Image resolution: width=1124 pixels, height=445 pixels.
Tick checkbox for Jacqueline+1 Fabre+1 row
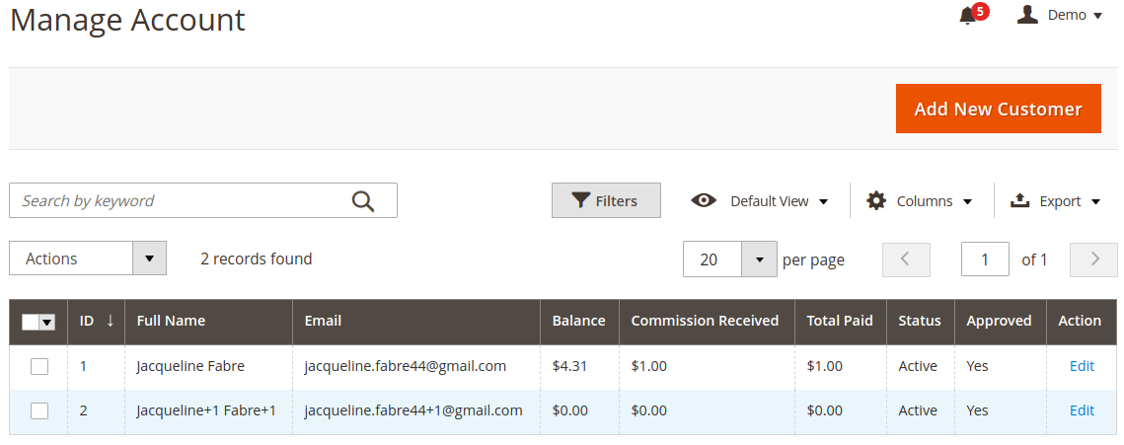coord(39,411)
